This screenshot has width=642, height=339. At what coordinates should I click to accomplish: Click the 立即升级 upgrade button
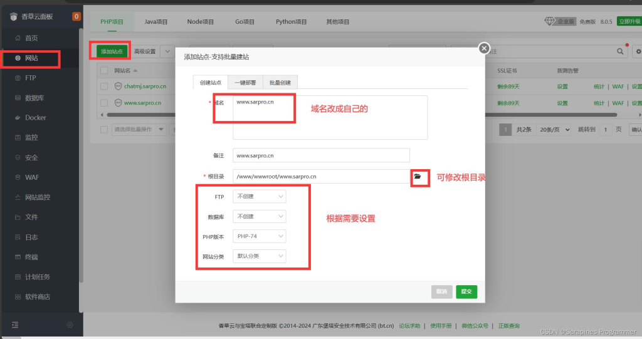click(x=629, y=21)
